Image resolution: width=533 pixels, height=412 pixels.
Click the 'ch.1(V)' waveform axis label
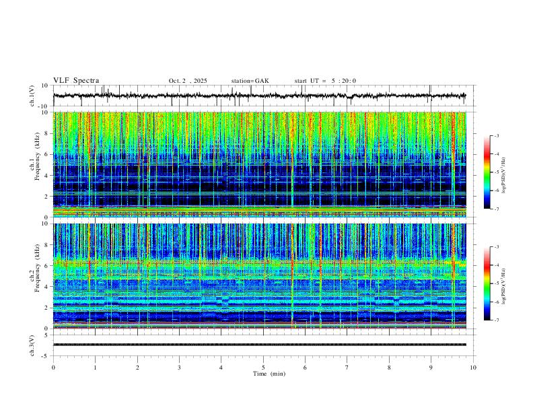coord(32,96)
